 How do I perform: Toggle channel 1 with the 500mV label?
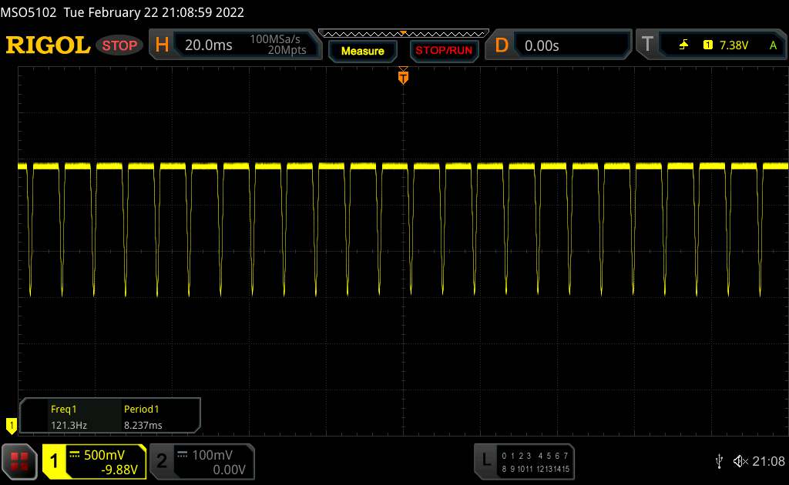click(x=94, y=461)
